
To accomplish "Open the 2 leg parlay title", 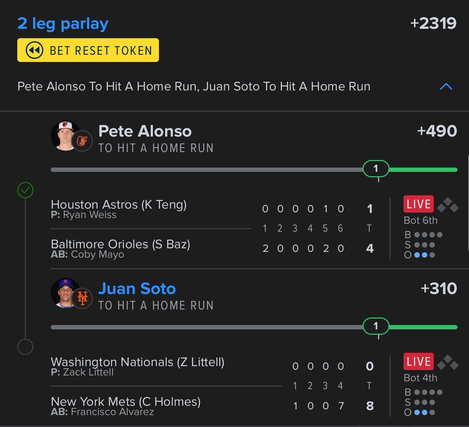I will (63, 24).
